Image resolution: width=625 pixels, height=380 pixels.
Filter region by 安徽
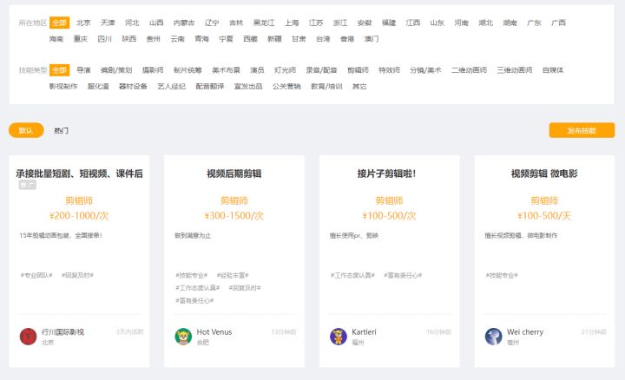(365, 23)
